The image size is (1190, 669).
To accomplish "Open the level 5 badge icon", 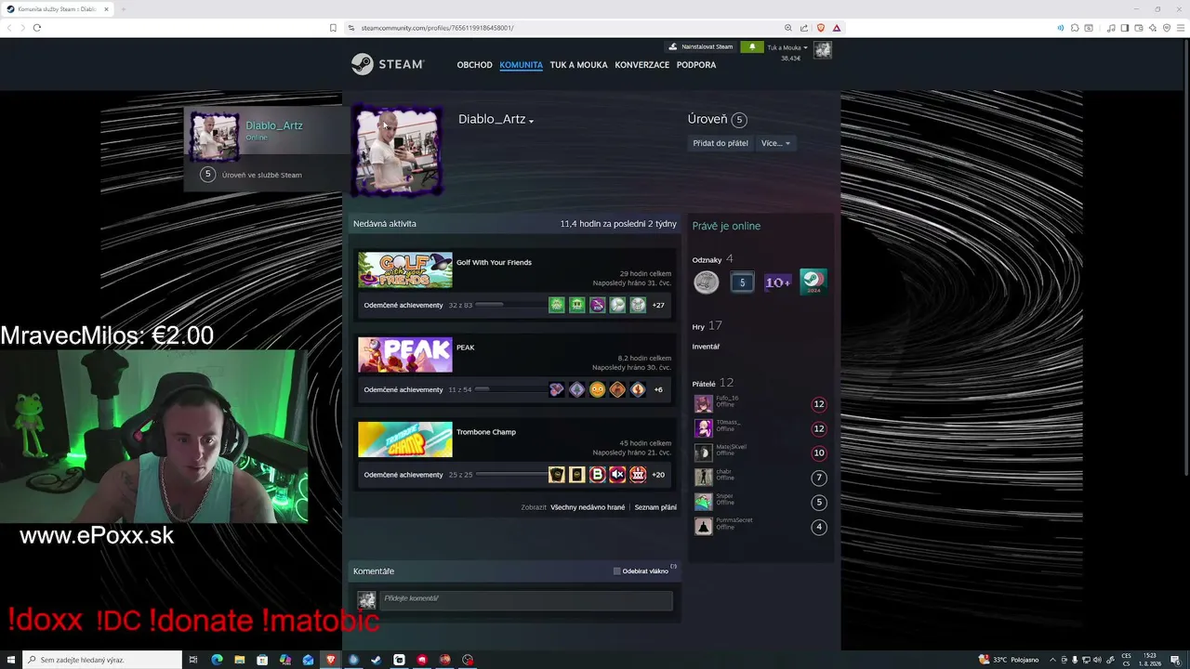I will point(742,282).
